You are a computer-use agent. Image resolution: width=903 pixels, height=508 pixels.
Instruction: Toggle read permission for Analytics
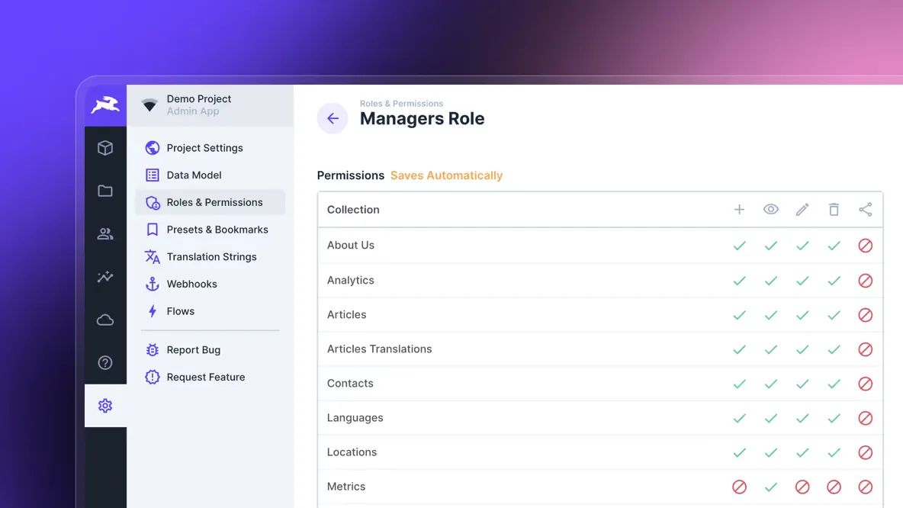771,281
